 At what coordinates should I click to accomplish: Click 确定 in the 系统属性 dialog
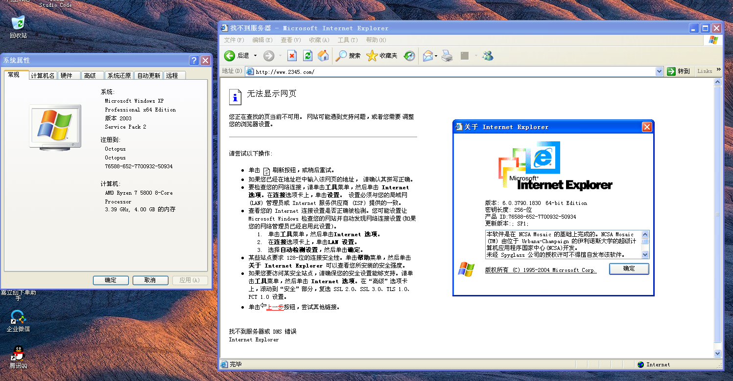[x=111, y=280]
